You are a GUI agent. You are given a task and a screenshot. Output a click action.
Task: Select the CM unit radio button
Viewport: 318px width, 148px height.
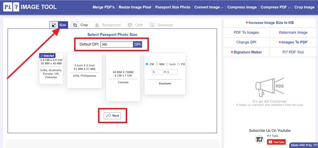coord(147,64)
